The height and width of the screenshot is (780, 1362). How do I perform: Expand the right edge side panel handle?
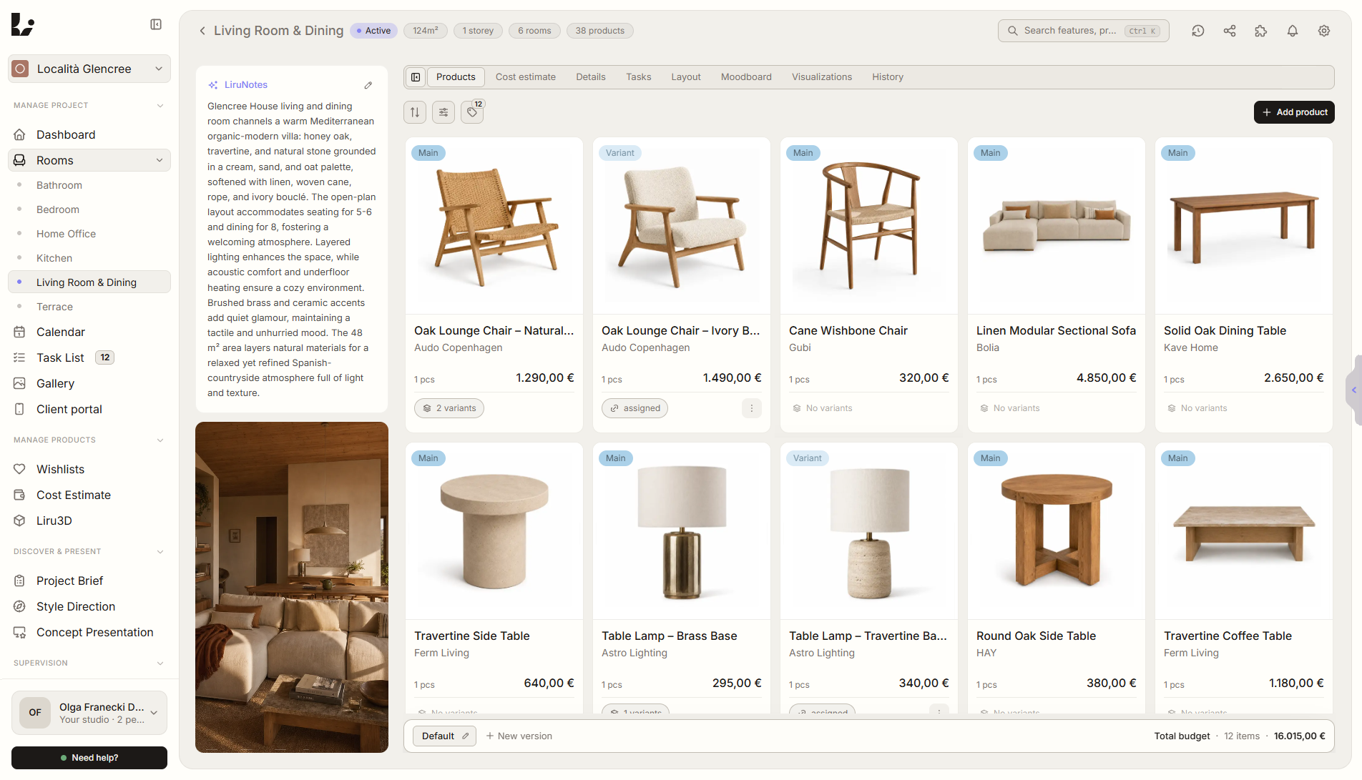coord(1353,390)
